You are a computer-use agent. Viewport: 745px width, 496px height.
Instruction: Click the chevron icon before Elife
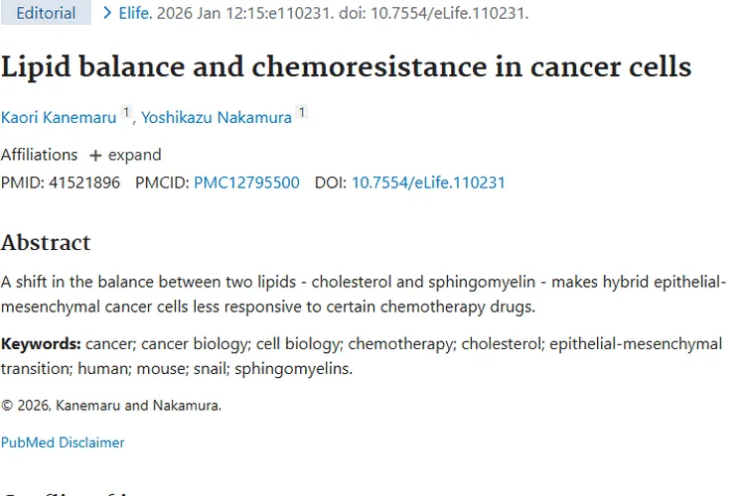[107, 13]
